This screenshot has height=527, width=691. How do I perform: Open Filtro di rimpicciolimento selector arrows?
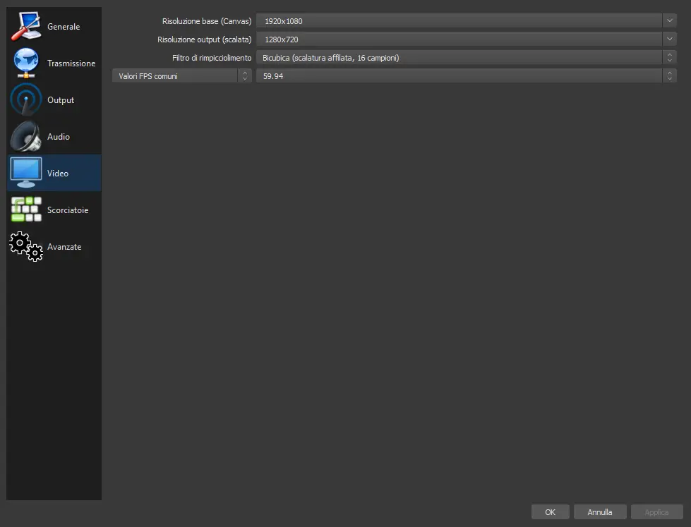click(x=669, y=58)
